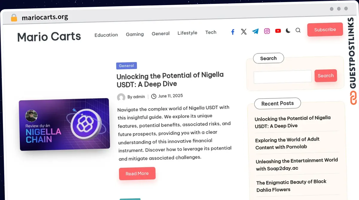Viewport: 359px width, 200px height.
Task: Open the Education menu item
Action: [x=106, y=35]
